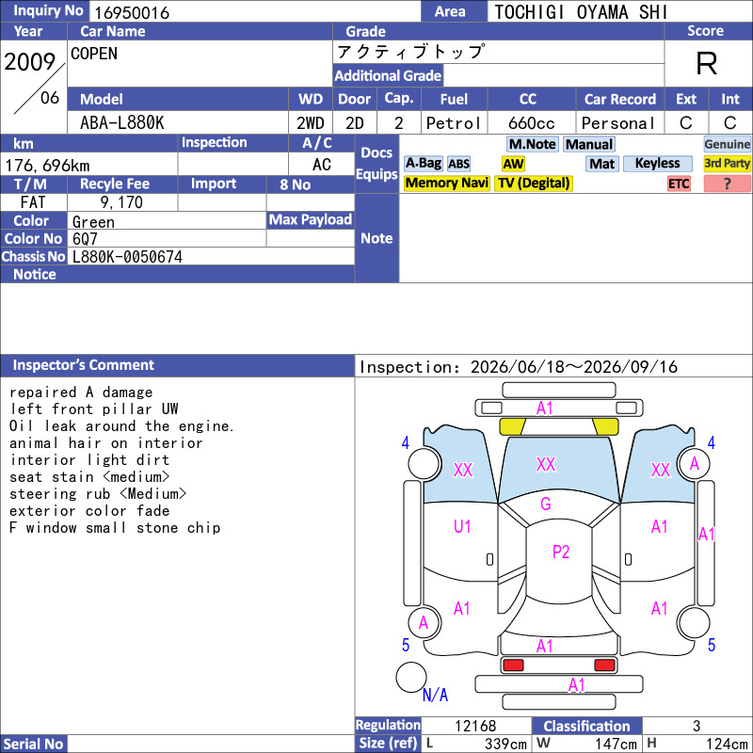The width and height of the screenshot is (753, 753).
Task: Toggle the M.Note document badge
Action: click(532, 144)
